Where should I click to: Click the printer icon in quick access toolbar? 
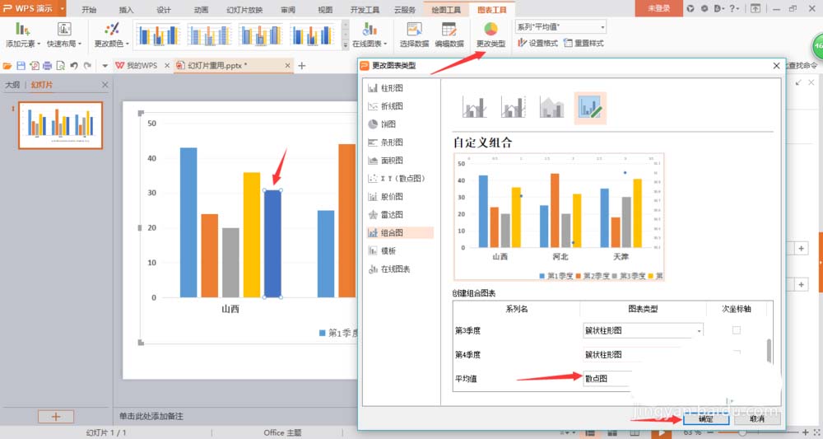(47, 66)
